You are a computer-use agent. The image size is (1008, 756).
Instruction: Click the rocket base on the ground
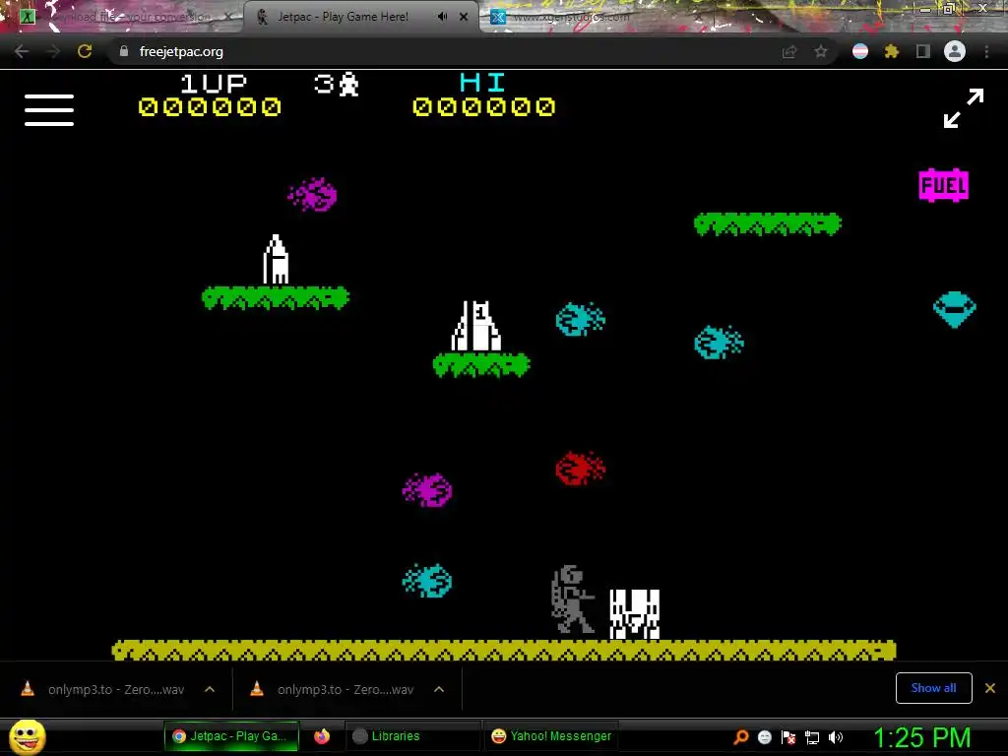[635, 614]
